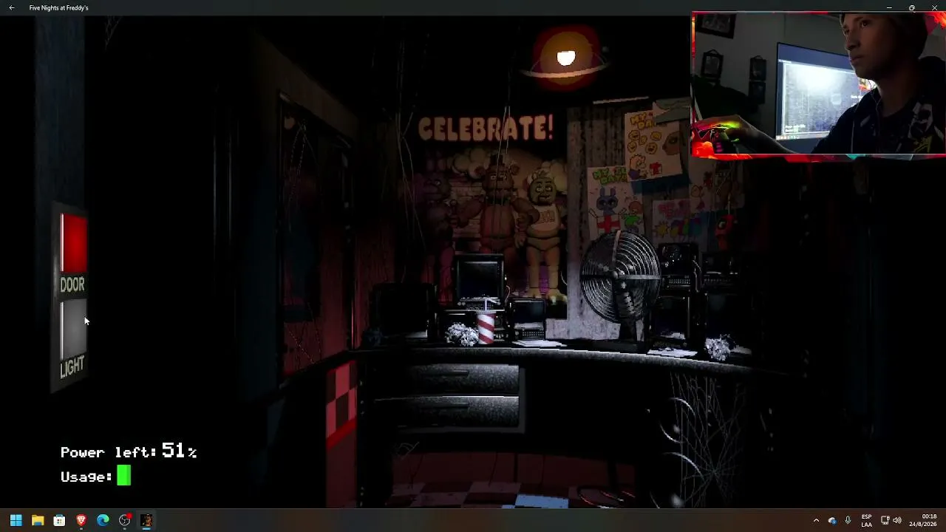946x532 pixels.
Task: Click the green Usage bar indicator
Action: pyautogui.click(x=123, y=477)
